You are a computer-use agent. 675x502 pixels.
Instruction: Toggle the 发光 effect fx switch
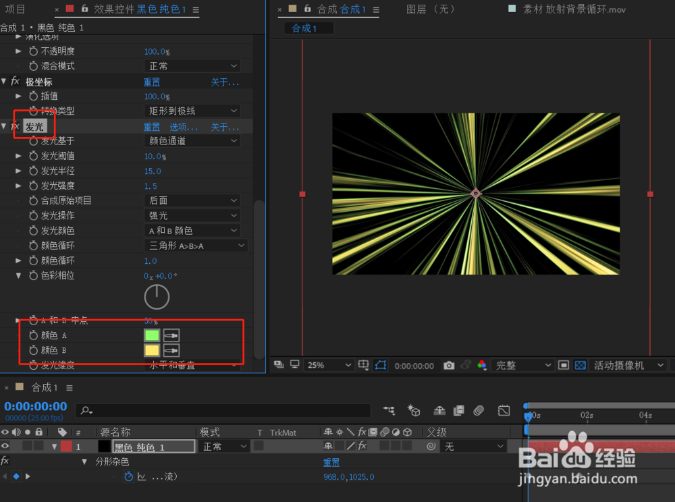click(15, 126)
